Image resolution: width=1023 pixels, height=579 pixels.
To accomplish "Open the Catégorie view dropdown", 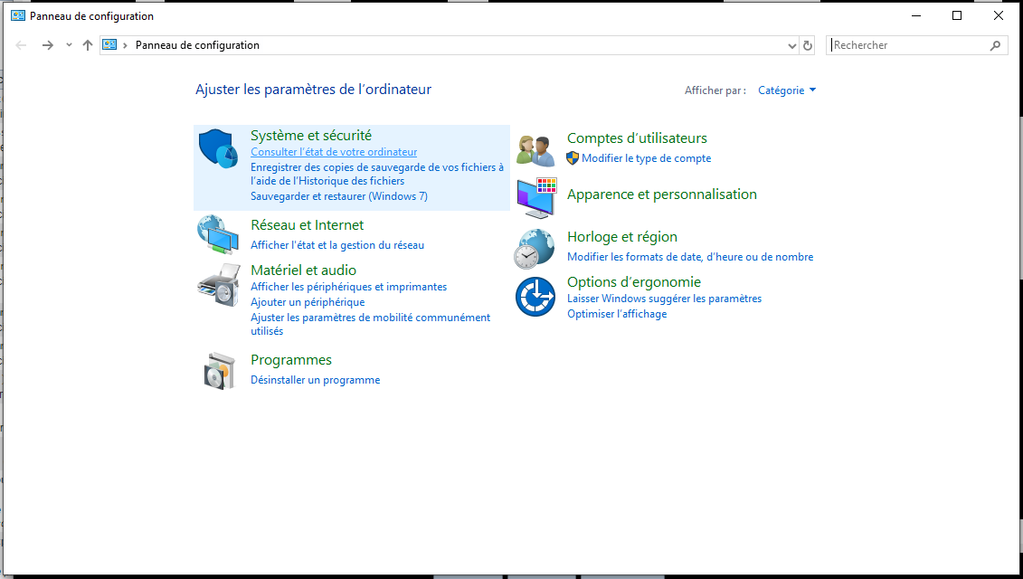I will pyautogui.click(x=786, y=90).
